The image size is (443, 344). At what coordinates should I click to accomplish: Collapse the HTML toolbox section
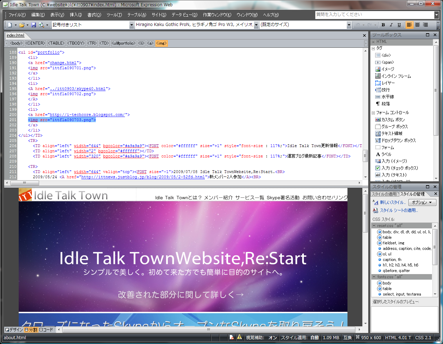[x=373, y=42]
